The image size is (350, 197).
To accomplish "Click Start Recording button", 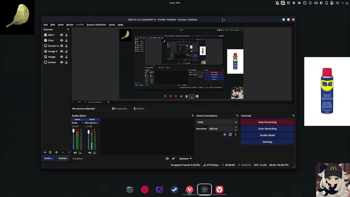I will (267, 129).
